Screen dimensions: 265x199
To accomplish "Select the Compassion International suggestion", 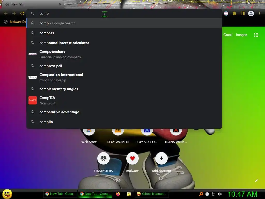I will coord(124,77).
